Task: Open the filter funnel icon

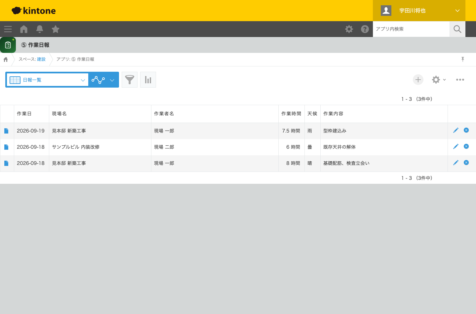Action: tap(130, 80)
